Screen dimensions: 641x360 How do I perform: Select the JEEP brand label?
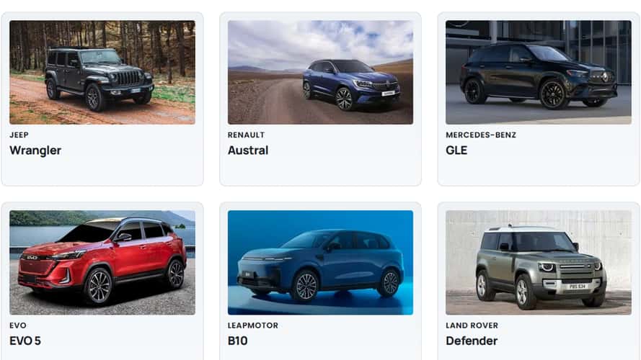click(19, 135)
